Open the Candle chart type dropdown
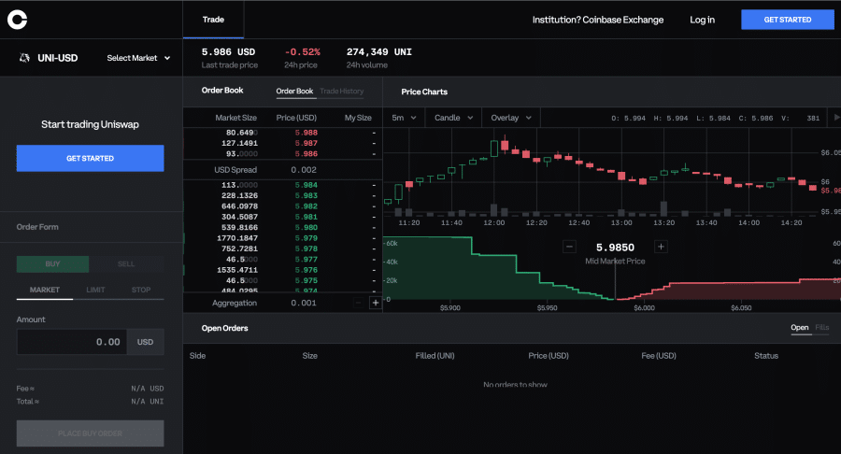Image resolution: width=841 pixels, height=454 pixels. point(454,118)
